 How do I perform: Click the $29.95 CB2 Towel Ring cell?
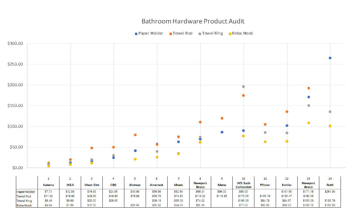[113, 201]
